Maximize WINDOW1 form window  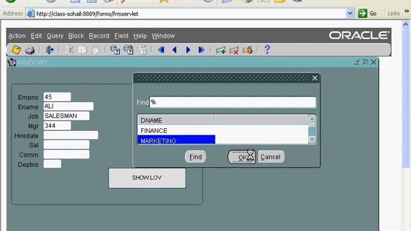365,62
